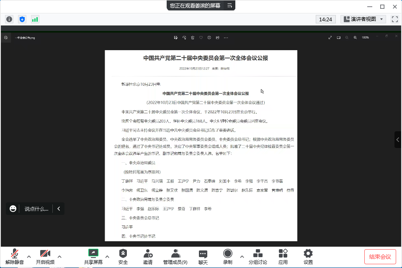Expand audio options arrow next to 解除静音

(x=29, y=256)
